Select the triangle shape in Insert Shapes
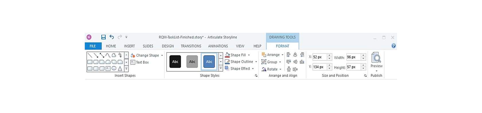The height and width of the screenshot is (113, 482). pyautogui.click(x=120, y=68)
